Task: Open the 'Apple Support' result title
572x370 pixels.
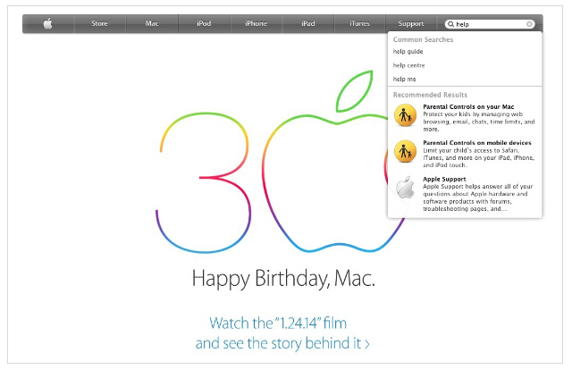Action: [x=444, y=179]
